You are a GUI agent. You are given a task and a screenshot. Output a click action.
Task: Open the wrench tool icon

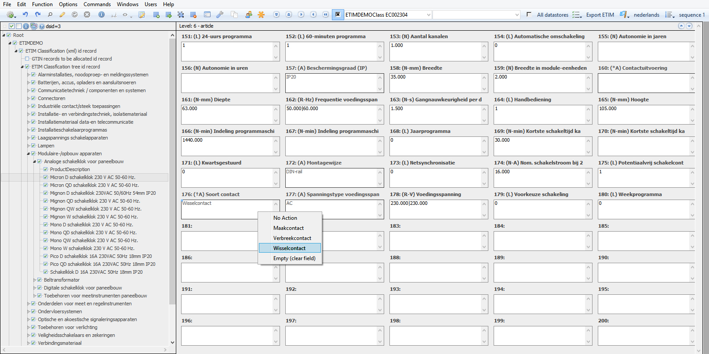point(220,14)
